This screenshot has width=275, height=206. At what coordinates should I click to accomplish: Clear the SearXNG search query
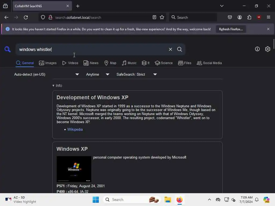pyautogui.click(x=170, y=49)
